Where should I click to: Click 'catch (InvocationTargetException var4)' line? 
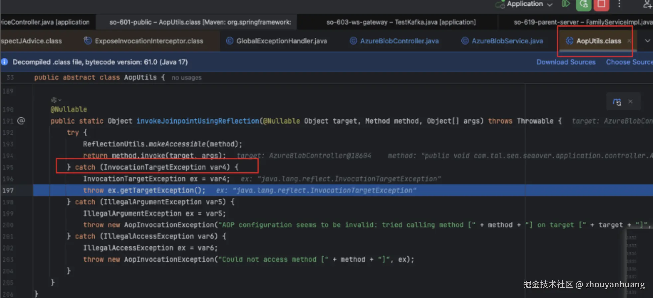point(153,167)
